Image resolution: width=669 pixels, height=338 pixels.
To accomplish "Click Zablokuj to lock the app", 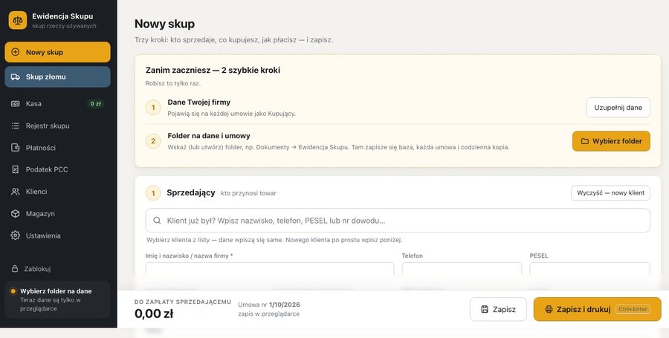I will (57, 268).
